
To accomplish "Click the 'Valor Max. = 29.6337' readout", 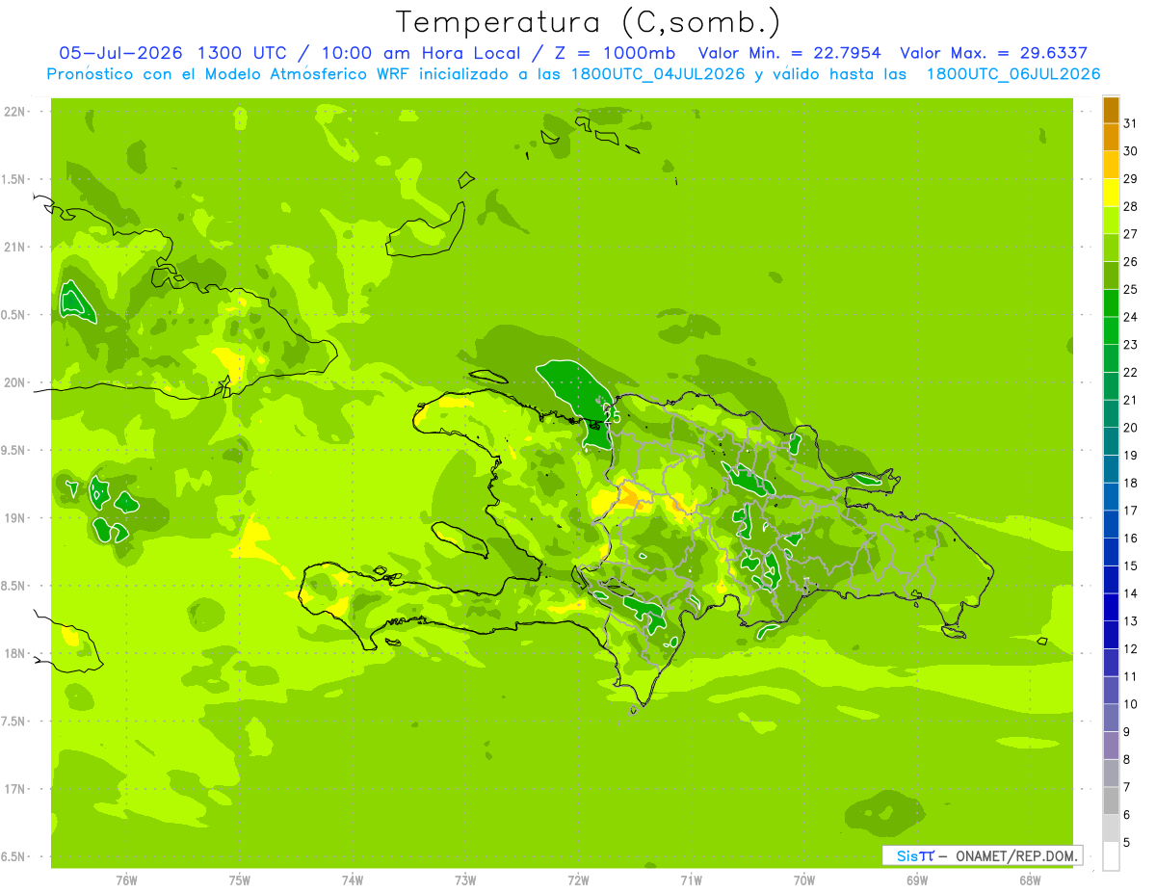I will point(993,53).
